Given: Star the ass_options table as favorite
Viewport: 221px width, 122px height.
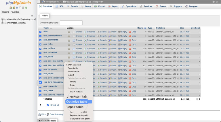Looking at the screenshot, I should coord(69,49).
